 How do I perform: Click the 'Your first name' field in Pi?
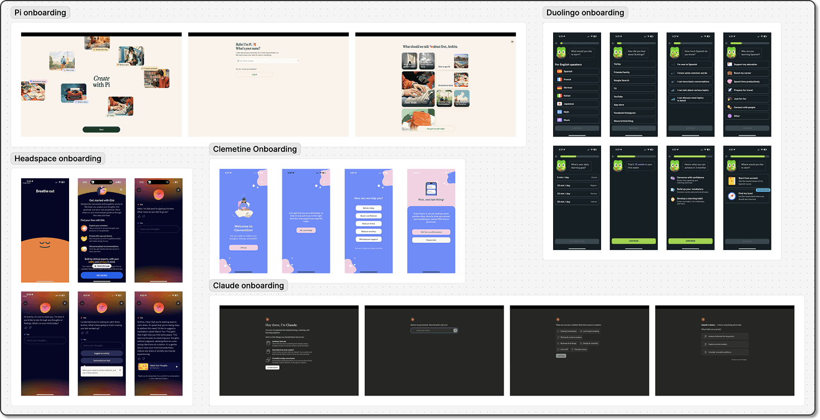[269, 61]
